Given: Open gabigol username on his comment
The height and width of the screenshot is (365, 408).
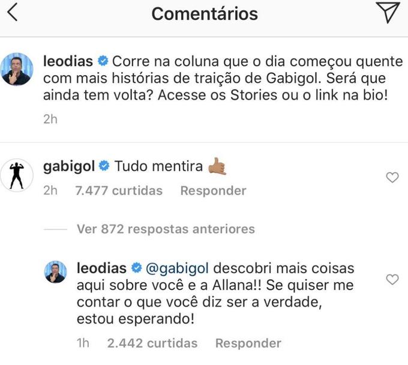Looking at the screenshot, I should tap(68, 166).
